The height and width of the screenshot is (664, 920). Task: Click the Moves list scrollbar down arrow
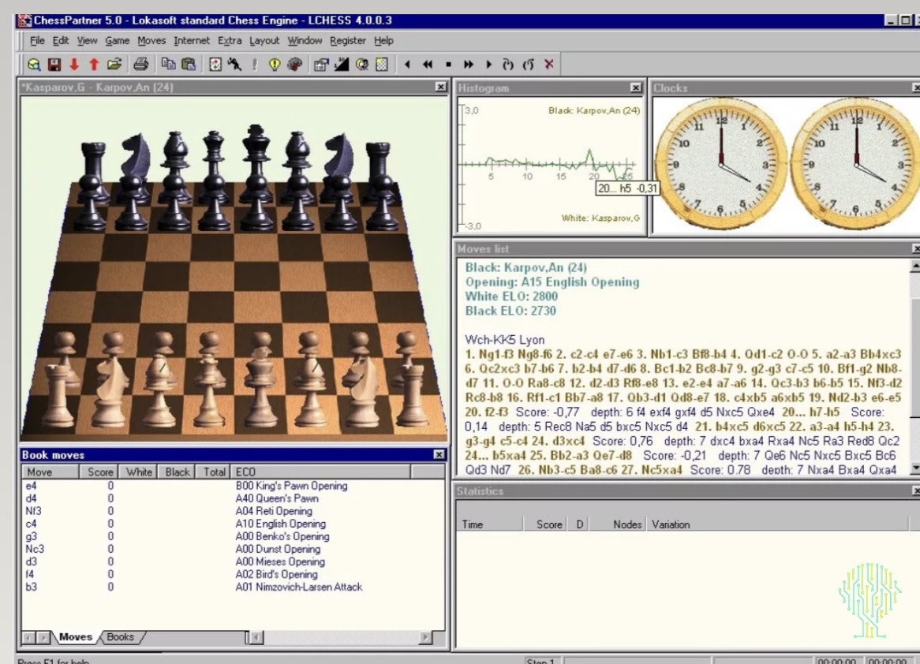914,468
